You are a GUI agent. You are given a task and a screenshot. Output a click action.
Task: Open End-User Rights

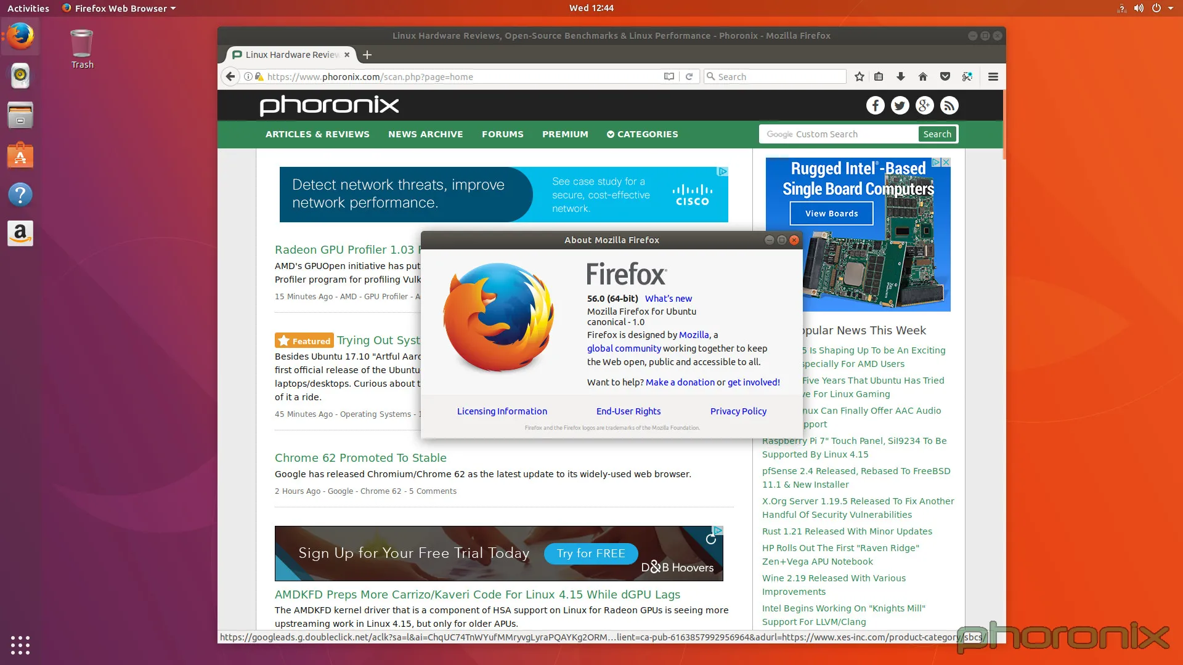coord(628,411)
